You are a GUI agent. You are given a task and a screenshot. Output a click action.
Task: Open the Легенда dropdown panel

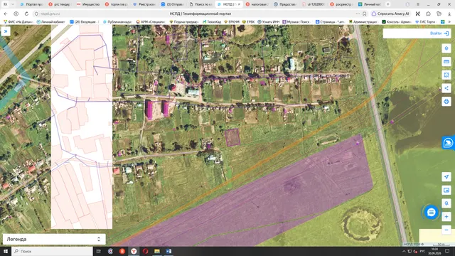(54, 239)
